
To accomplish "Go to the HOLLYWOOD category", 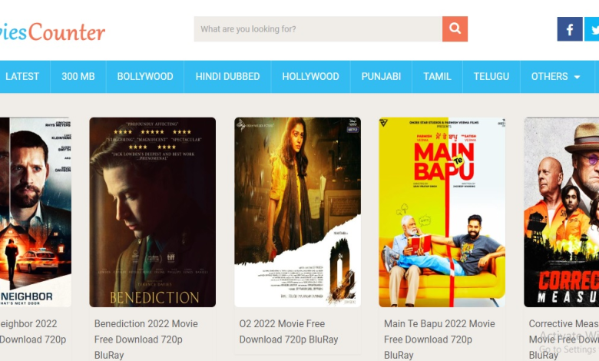I will tap(310, 76).
